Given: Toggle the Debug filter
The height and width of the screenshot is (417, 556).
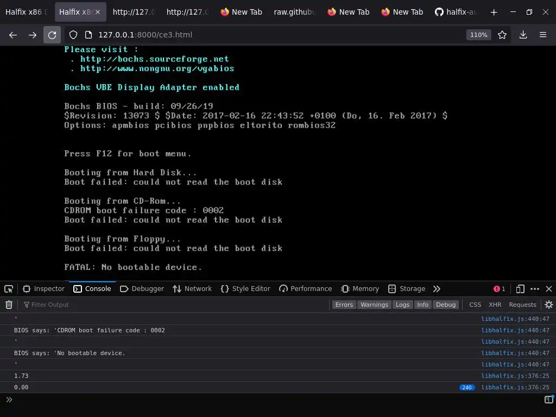Looking at the screenshot, I should [446, 305].
